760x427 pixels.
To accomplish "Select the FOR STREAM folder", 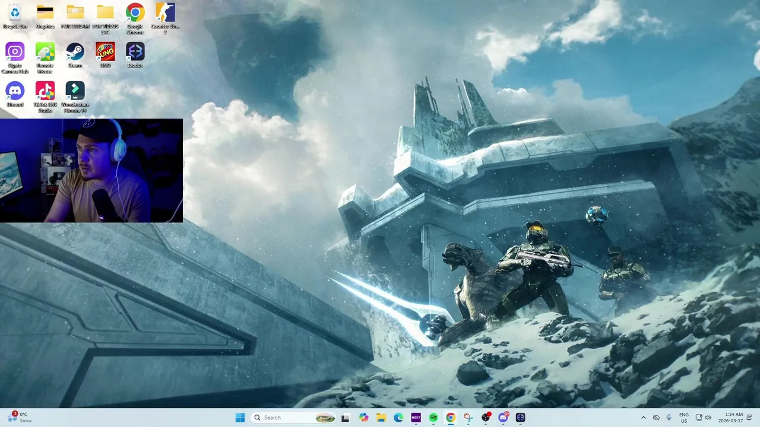I will pyautogui.click(x=75, y=16).
